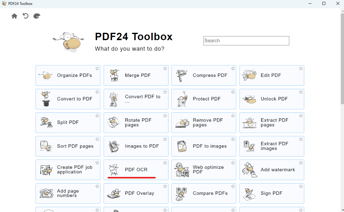Open the Sort PDF pages label
Image resolution: width=344 pixels, height=212 pixels.
(x=75, y=146)
